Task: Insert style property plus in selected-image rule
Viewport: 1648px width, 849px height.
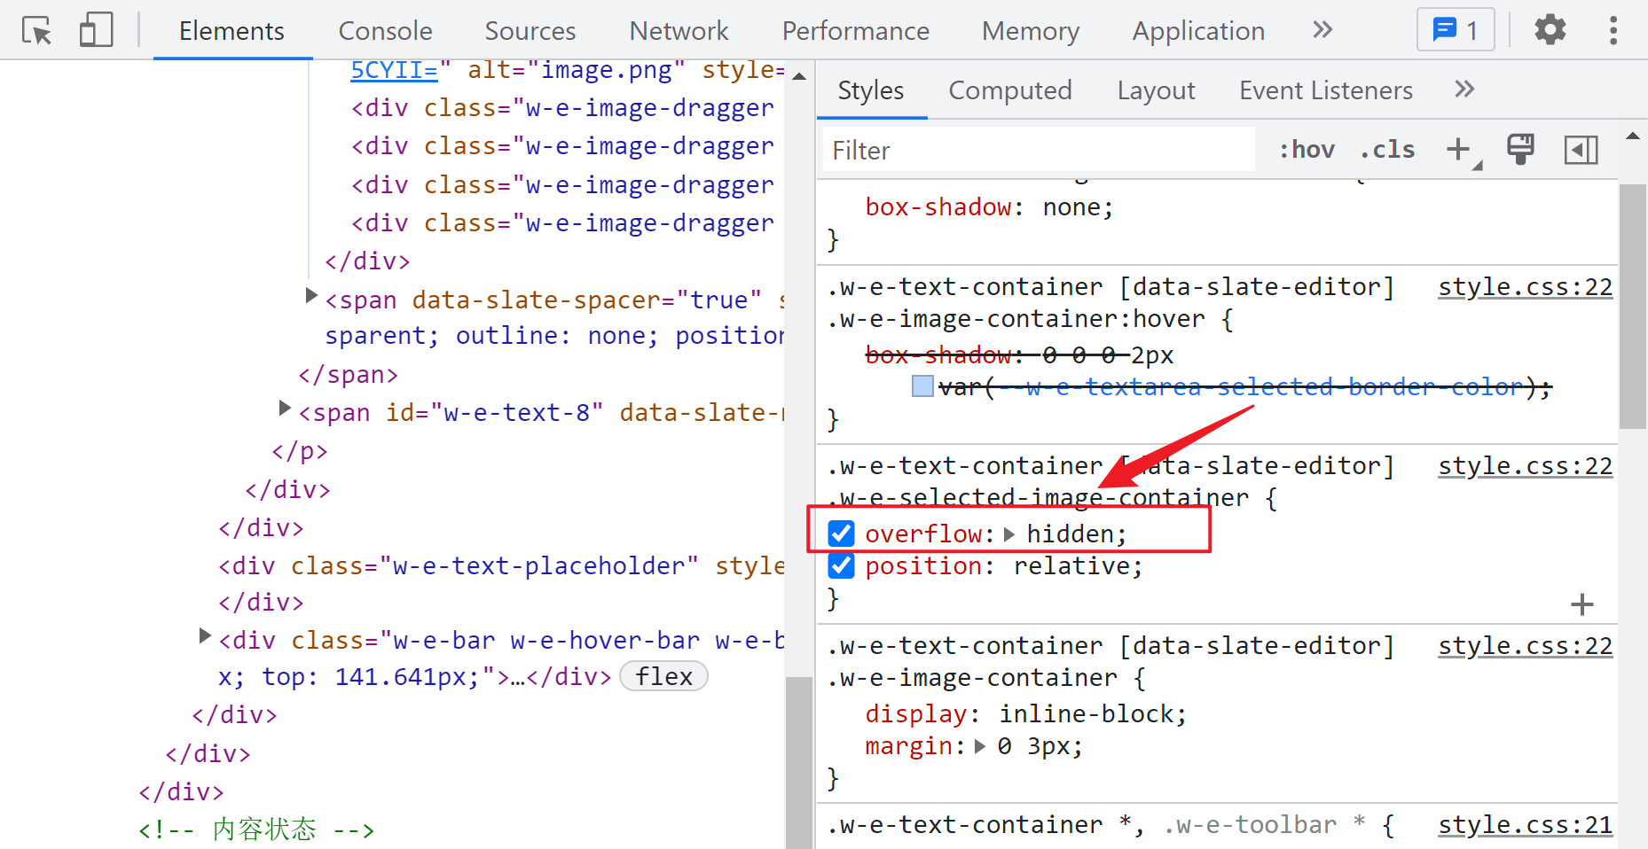Action: (1582, 604)
